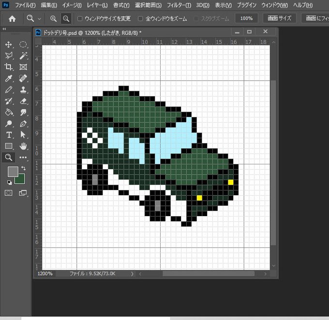Swap foreground and background colors
This screenshot has height=320, width=329.
24,168
